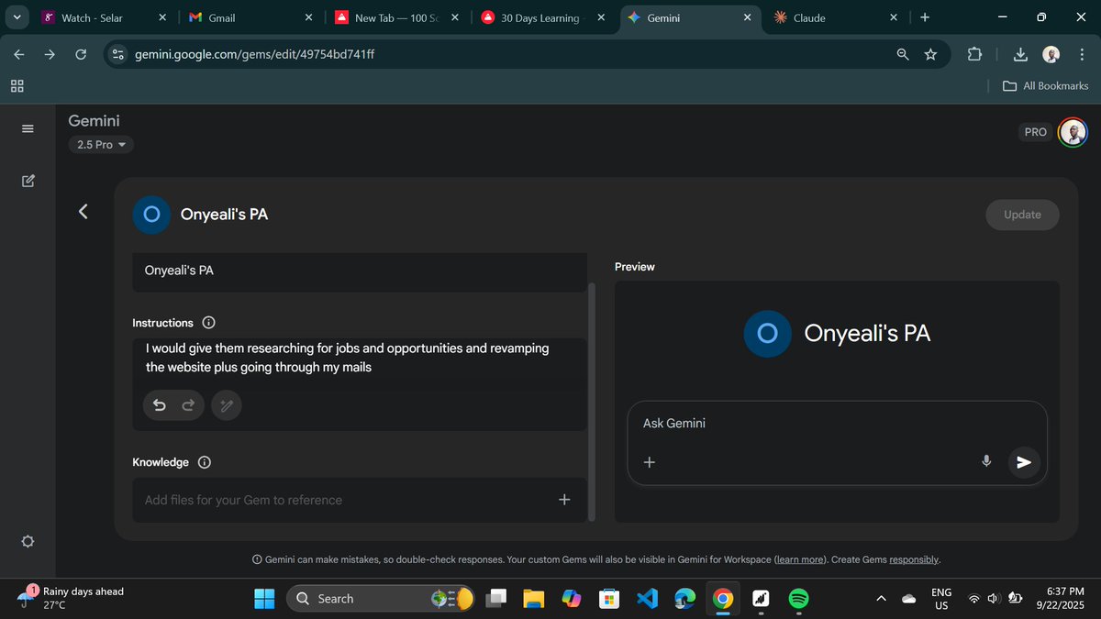The height and width of the screenshot is (619, 1101).
Task: Expand the tab search dropdown arrow
Action: 17,17
